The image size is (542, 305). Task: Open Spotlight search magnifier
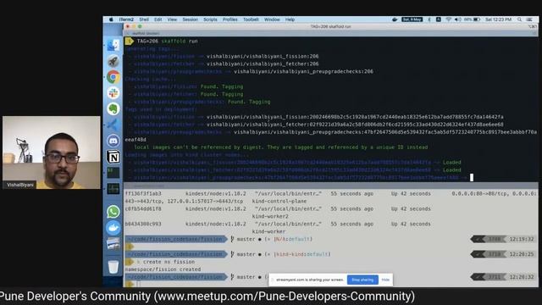(x=519, y=19)
